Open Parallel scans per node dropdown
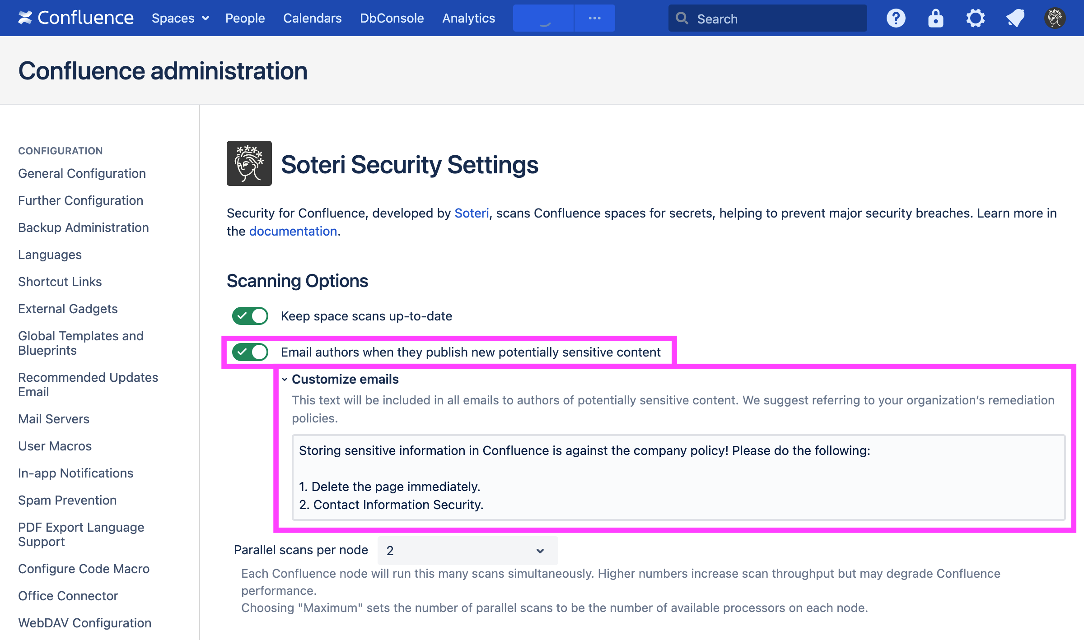Viewport: 1084px width, 640px height. (x=467, y=551)
